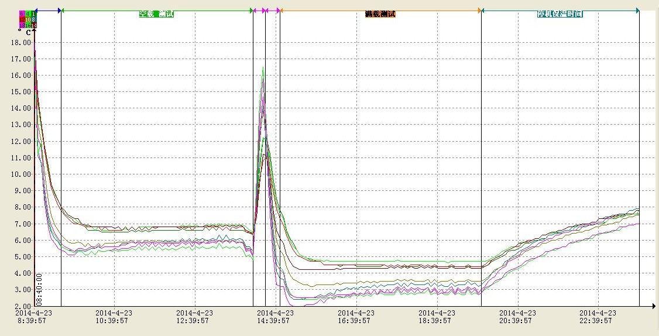Click the 18.00 value on temperature axis
The width and height of the screenshot is (659, 336).
pyautogui.click(x=21, y=43)
